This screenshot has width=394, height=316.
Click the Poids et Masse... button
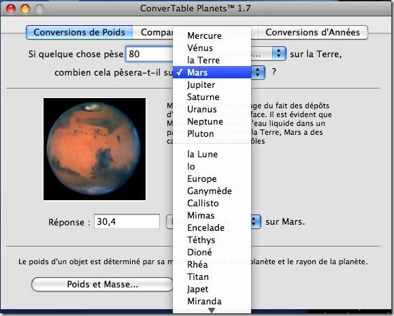(x=103, y=284)
